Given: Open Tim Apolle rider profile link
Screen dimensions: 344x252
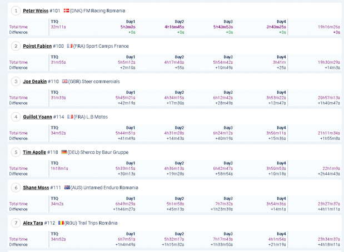Looking at the screenshot, I should [x=34, y=152].
